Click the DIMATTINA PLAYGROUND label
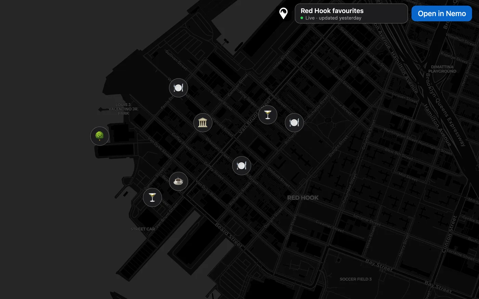The image size is (479, 299). point(442,69)
